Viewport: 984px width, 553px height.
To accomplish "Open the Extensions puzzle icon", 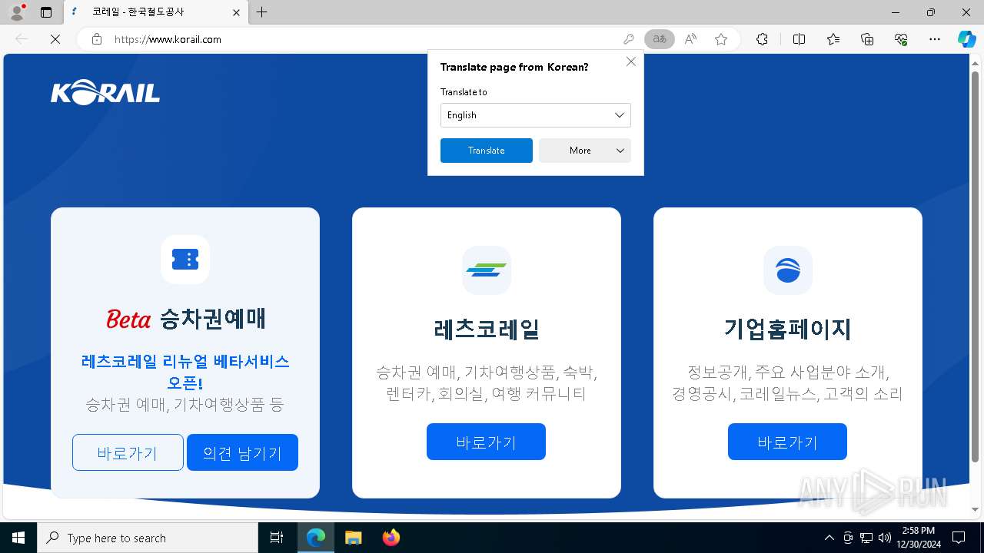I will tap(762, 39).
